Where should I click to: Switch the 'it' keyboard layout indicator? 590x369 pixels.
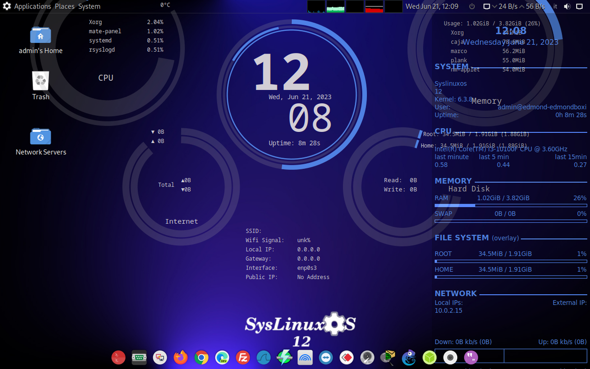coord(555,6)
